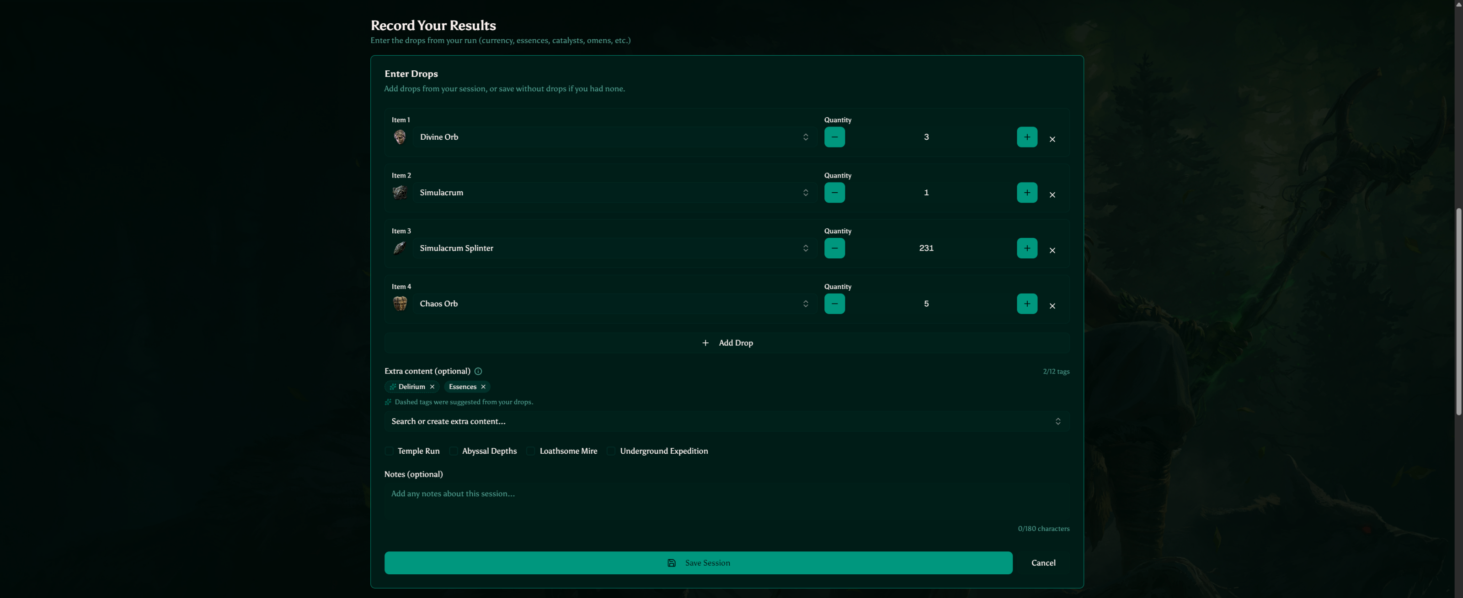Open the Divine Orb item dropdown
Viewport: 1463px width, 598px height.
(614, 137)
